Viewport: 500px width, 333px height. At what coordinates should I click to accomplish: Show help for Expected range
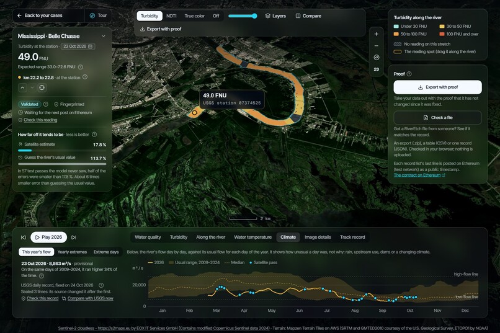[x=81, y=67]
